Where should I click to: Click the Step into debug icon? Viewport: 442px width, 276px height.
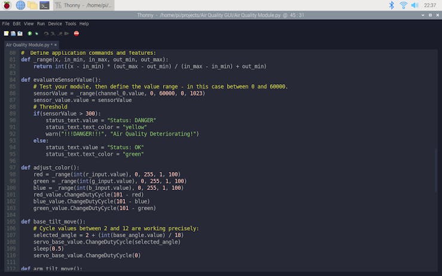click(x=53, y=33)
